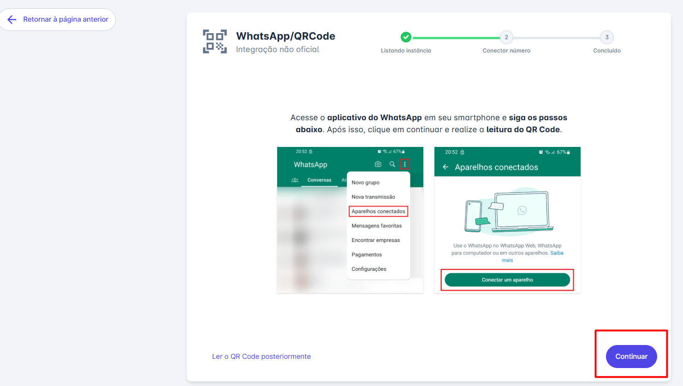The image size is (683, 386).
Task: Choose Mensagens favoritas in the tutorial menu
Action: tap(377, 226)
